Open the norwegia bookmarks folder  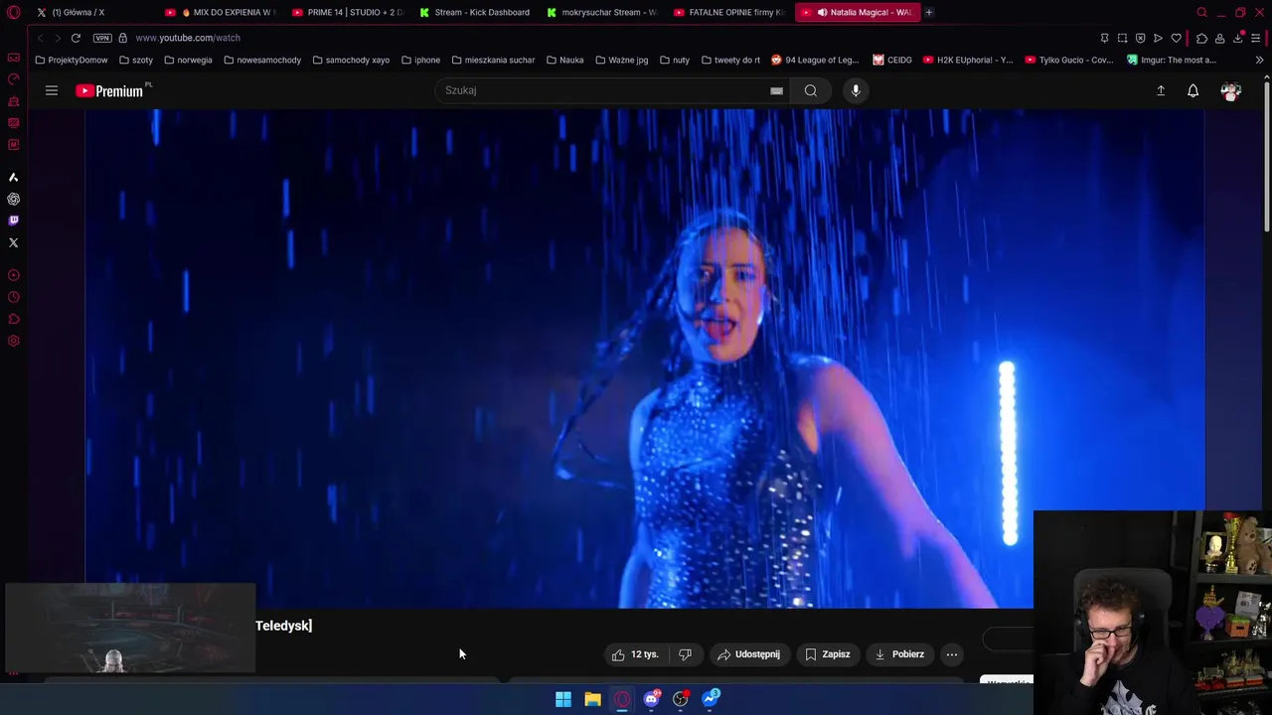(x=189, y=60)
